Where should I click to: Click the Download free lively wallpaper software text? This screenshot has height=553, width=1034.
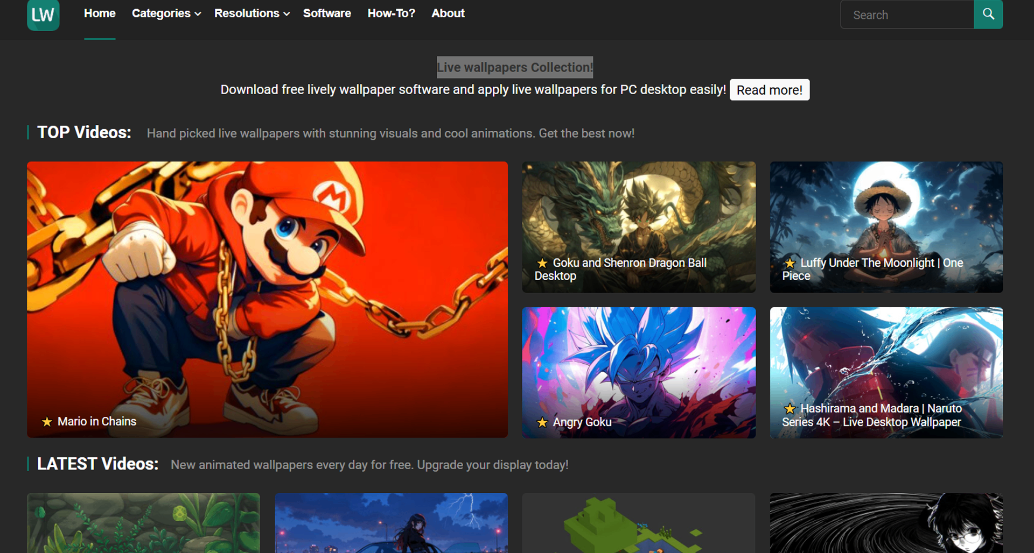pyautogui.click(x=473, y=90)
